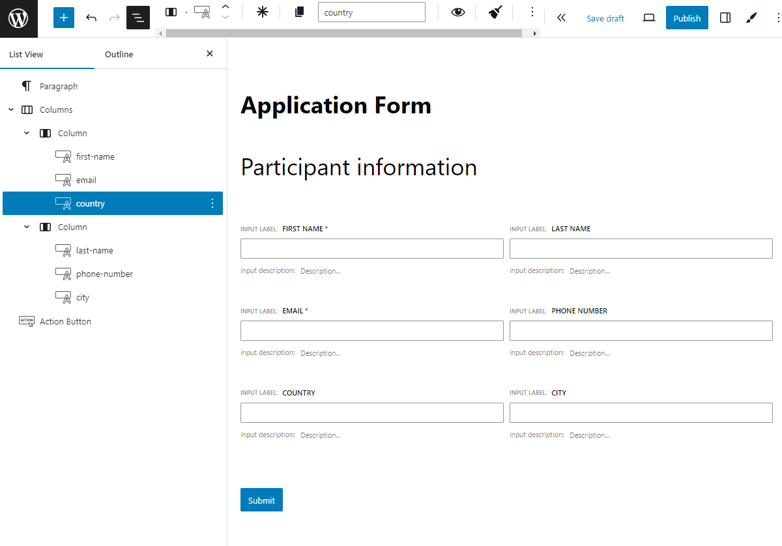This screenshot has width=782, height=546.
Task: Collapse the List View with the double chevron
Action: [561, 18]
